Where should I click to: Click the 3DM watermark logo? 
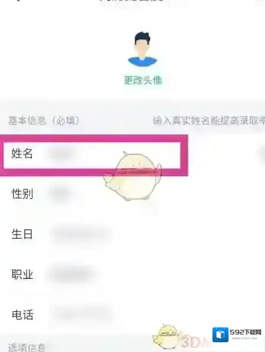(194, 342)
